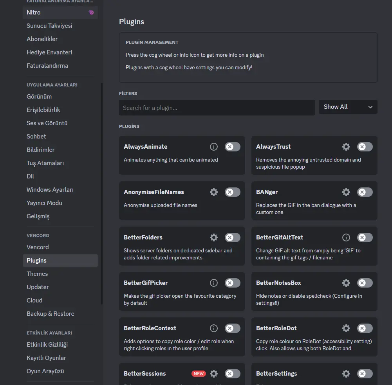Viewport: 392px width, 385px height.
Task: Open the Themes page
Action: pyautogui.click(x=60, y=274)
